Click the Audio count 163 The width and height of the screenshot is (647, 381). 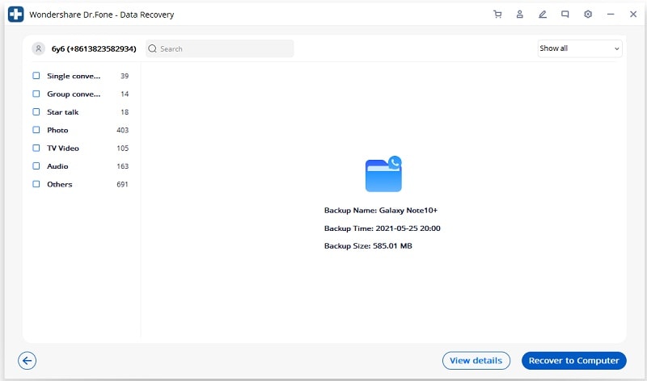[x=123, y=166]
